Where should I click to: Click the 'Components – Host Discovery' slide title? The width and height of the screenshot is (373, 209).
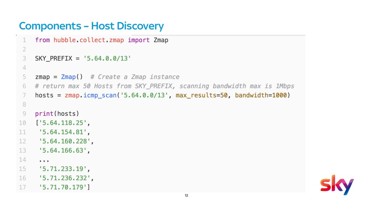(x=91, y=26)
